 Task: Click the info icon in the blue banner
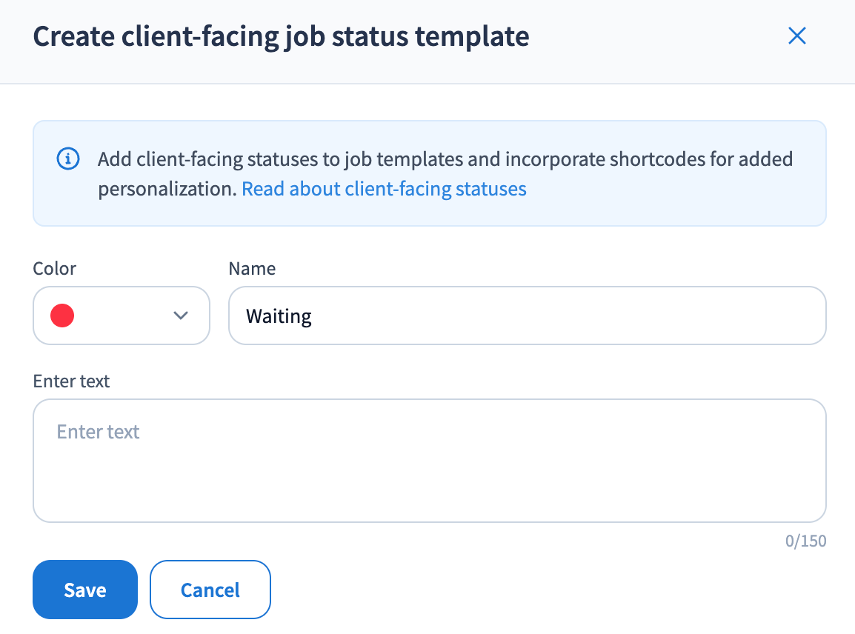[x=68, y=159]
